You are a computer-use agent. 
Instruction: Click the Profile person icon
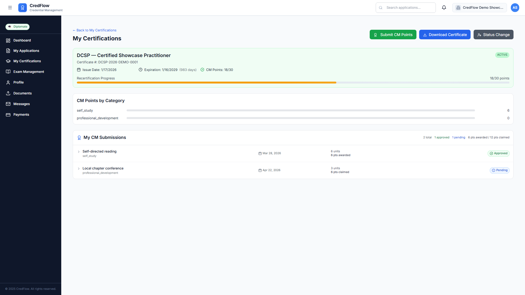(x=8, y=82)
